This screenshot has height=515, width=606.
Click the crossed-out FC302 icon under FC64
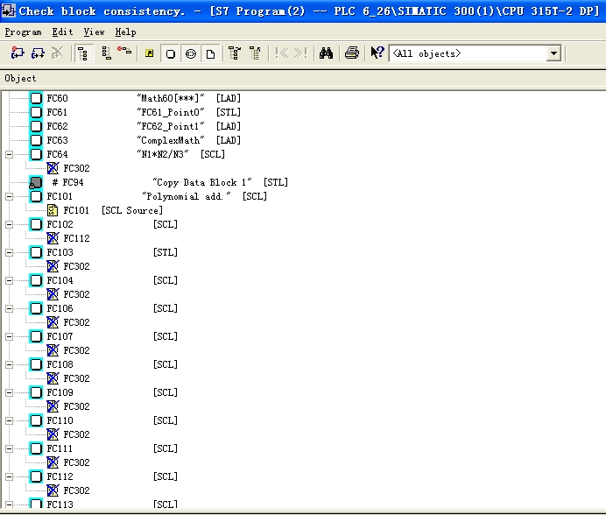[x=53, y=168]
